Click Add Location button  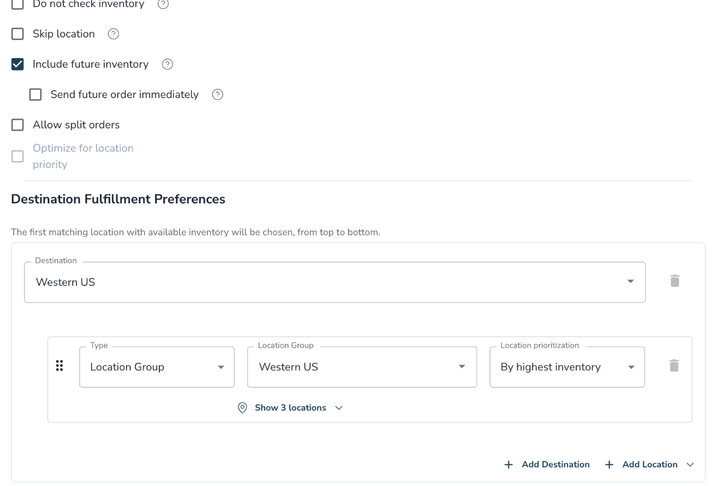[649, 464]
